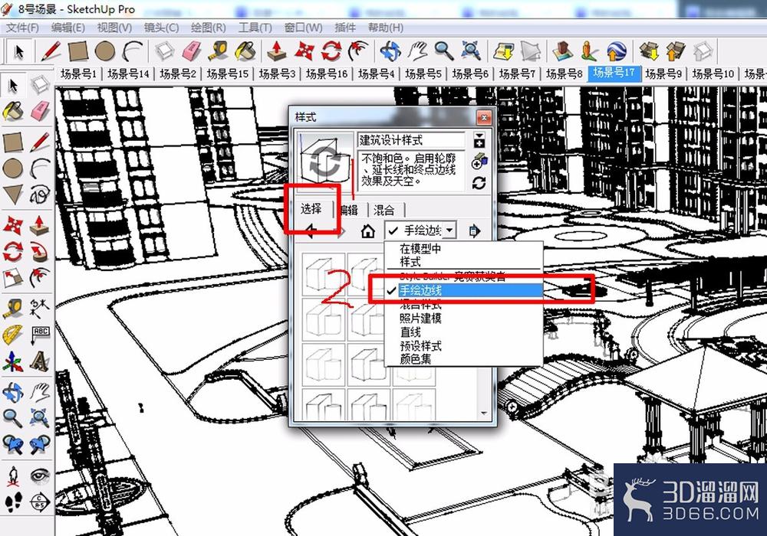Activate the Follow Me tool in the left toolbar
Viewport: 767px width, 536px height.
pyautogui.click(x=40, y=252)
